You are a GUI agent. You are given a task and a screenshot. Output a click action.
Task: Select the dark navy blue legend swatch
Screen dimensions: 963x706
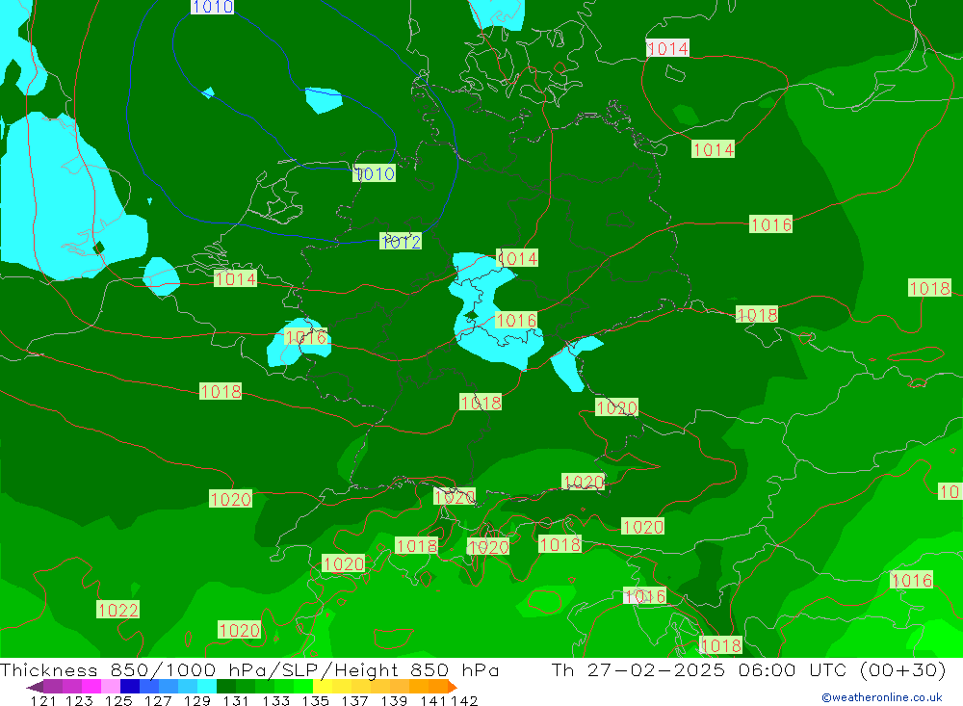click(x=130, y=687)
